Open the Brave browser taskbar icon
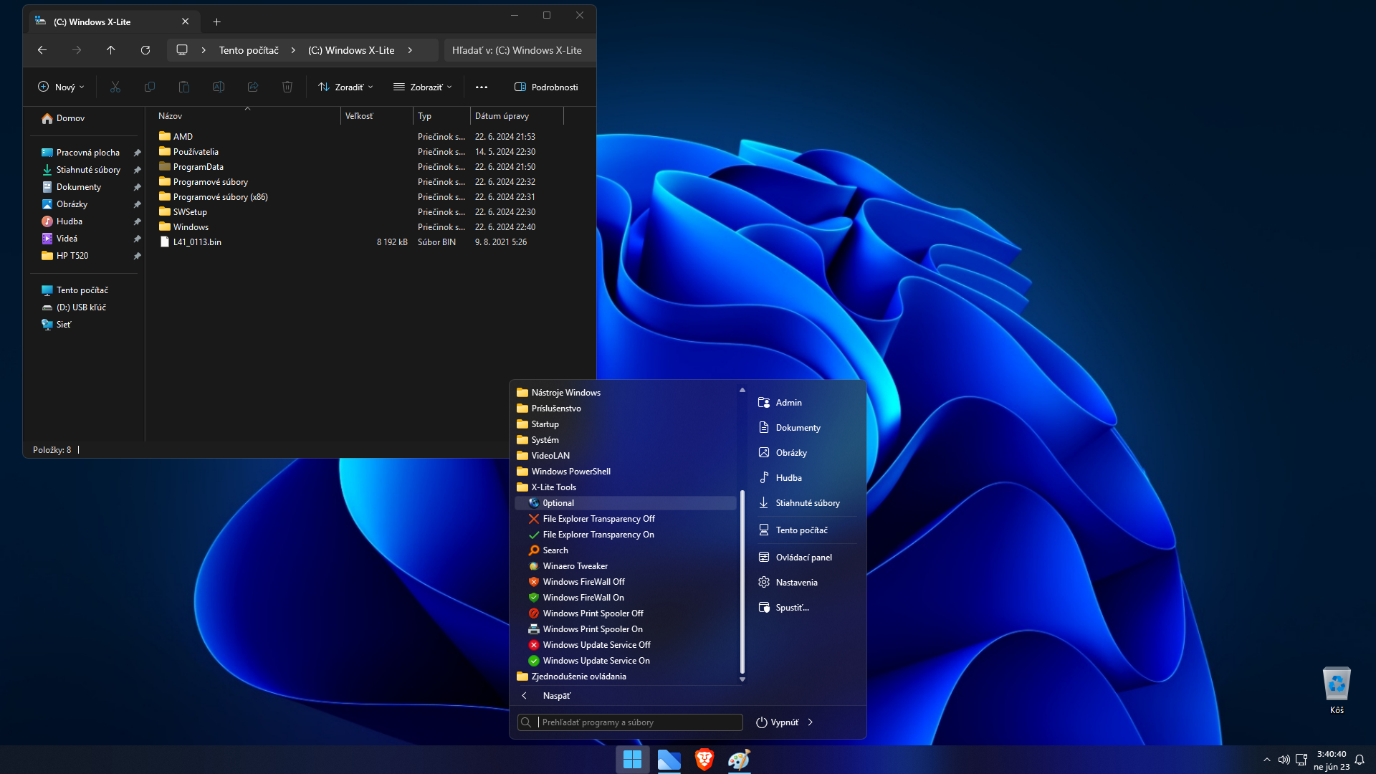This screenshot has height=774, width=1376. tap(704, 759)
